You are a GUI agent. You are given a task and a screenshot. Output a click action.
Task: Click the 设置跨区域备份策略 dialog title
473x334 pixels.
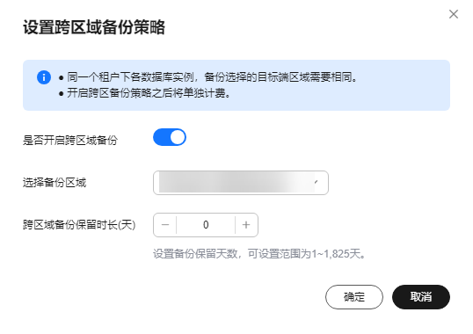pos(94,27)
